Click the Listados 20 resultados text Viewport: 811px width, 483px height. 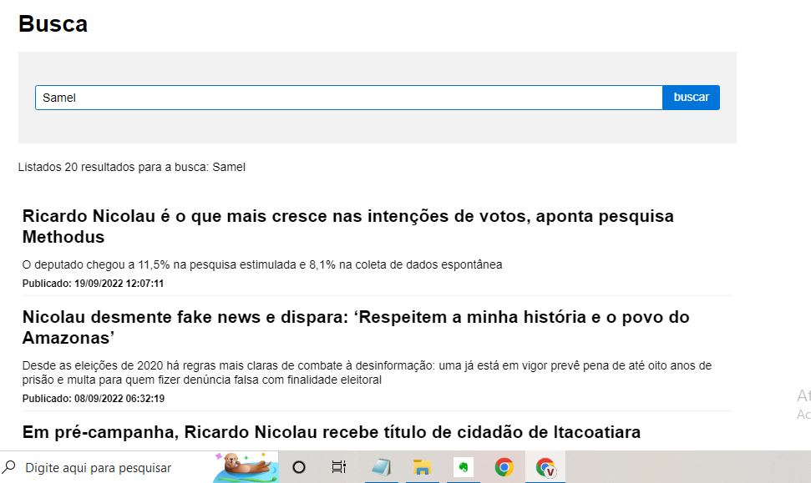point(132,167)
